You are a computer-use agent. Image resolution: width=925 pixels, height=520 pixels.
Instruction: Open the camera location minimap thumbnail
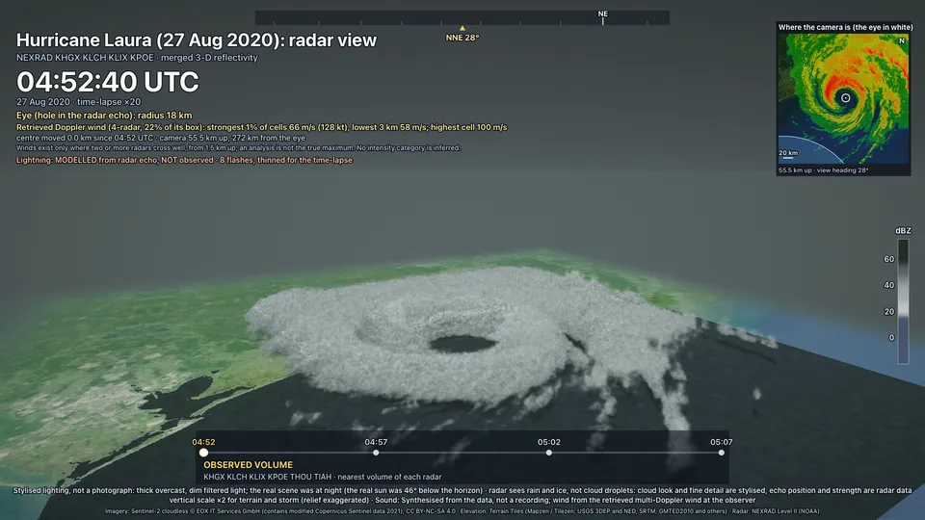(x=843, y=99)
